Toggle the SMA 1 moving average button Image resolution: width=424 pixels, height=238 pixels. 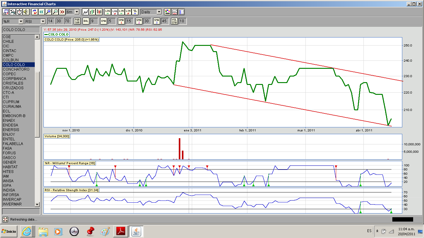point(121,21)
